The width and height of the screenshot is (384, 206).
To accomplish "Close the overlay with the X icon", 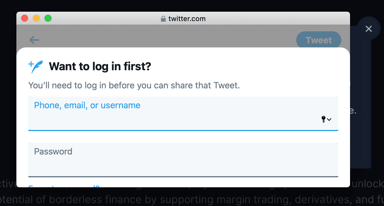I will (368, 29).
